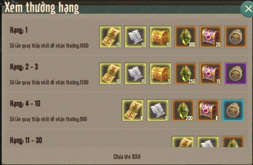Viewport: 253px width, 165px height.
Task: Open the golden chest with 5 in Hạng 2 - 3
Action: click(161, 74)
